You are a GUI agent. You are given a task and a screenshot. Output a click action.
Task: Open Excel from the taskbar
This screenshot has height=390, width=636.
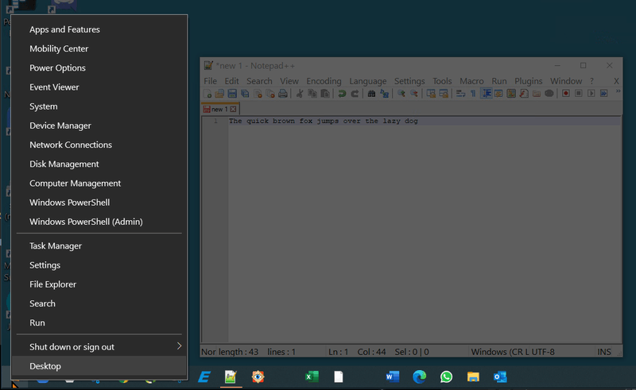312,376
